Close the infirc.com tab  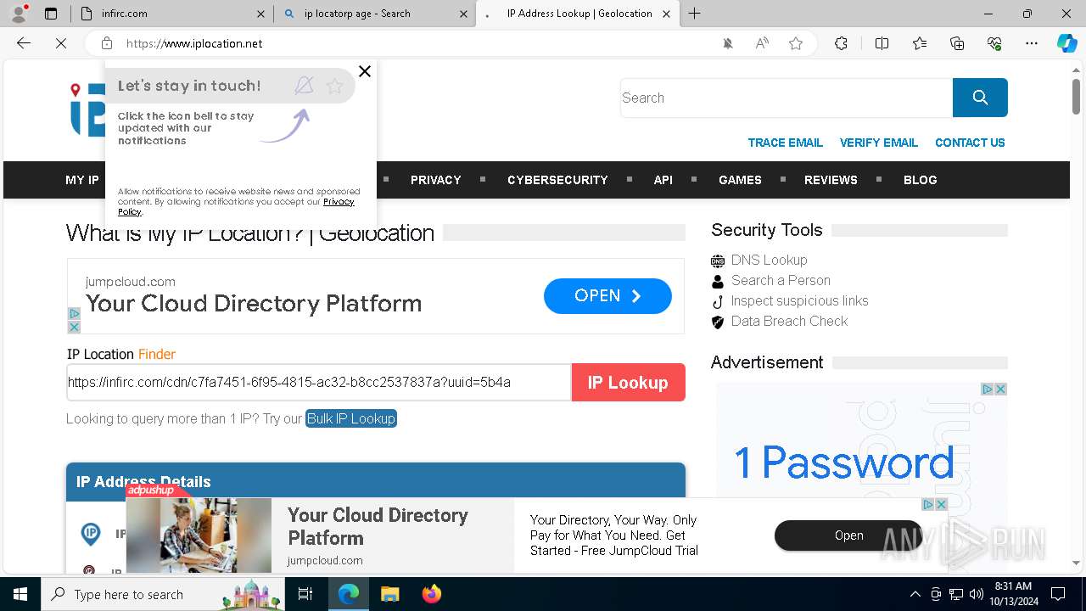coord(261,14)
